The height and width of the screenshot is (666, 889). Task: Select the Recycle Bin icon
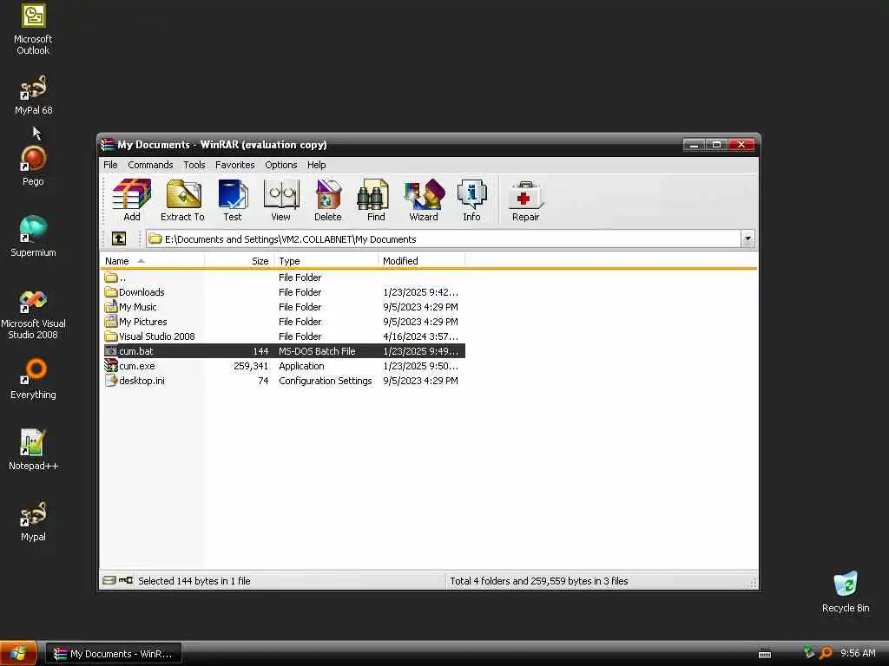point(846,591)
